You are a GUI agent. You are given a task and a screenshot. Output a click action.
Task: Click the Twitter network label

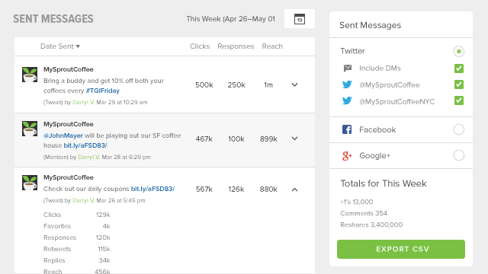click(352, 51)
